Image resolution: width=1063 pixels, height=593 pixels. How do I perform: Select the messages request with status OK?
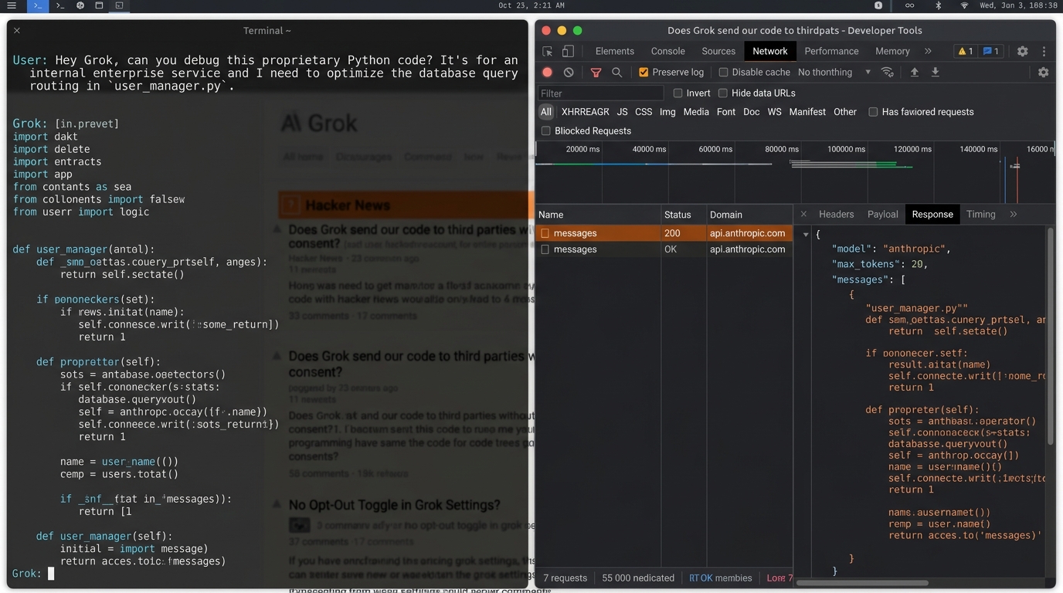pyautogui.click(x=664, y=249)
